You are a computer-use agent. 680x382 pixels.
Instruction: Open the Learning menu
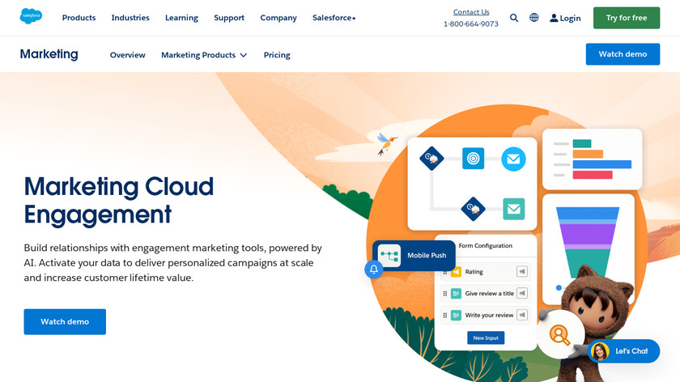(181, 18)
